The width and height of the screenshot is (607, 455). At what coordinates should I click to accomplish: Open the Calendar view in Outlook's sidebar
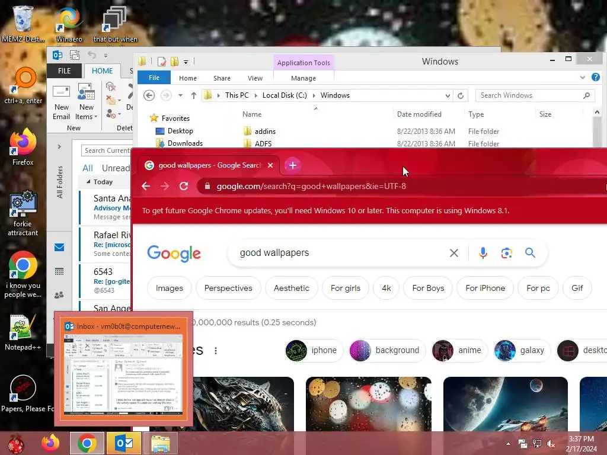(59, 271)
